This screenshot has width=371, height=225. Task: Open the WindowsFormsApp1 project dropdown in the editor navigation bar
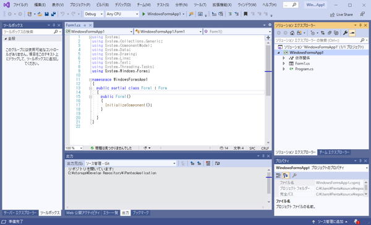point(99,31)
